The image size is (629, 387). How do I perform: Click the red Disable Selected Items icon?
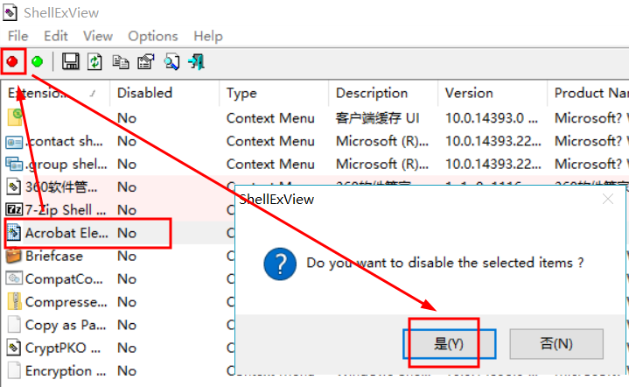coord(12,62)
